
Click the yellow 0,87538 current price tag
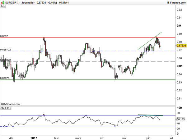pos(181,46)
